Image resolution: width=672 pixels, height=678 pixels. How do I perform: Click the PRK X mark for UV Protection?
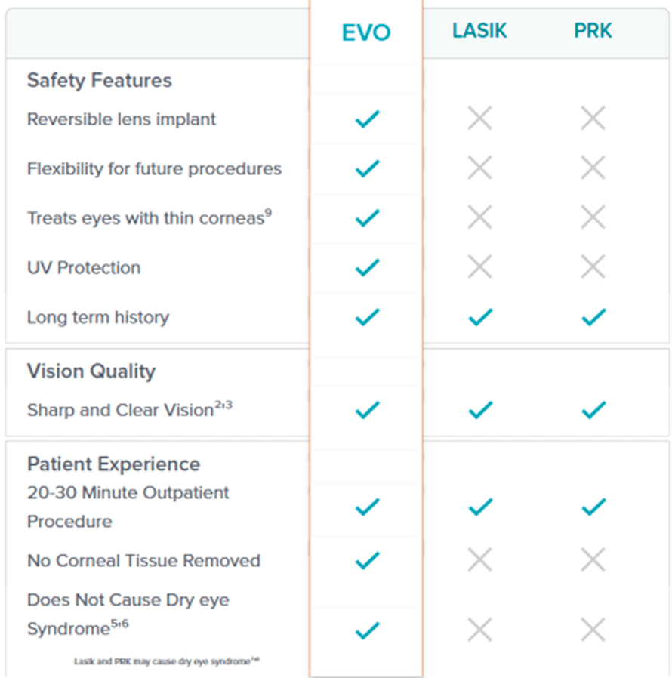(593, 267)
